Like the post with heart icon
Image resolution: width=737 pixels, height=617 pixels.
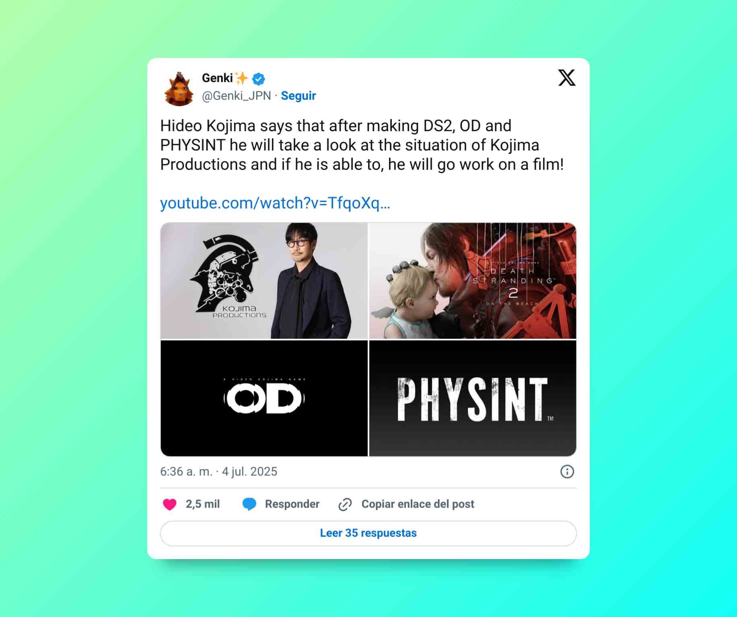170,504
